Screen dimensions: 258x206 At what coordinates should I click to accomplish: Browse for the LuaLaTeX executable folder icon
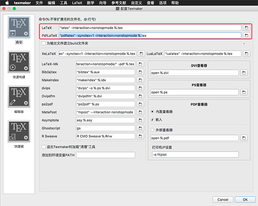point(246,54)
